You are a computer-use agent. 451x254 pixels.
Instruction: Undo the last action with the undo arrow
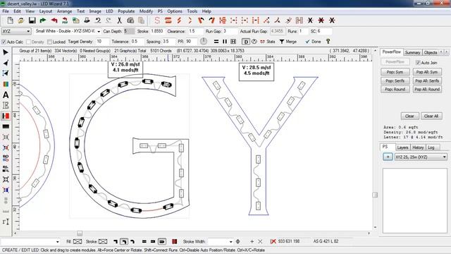point(98,20)
